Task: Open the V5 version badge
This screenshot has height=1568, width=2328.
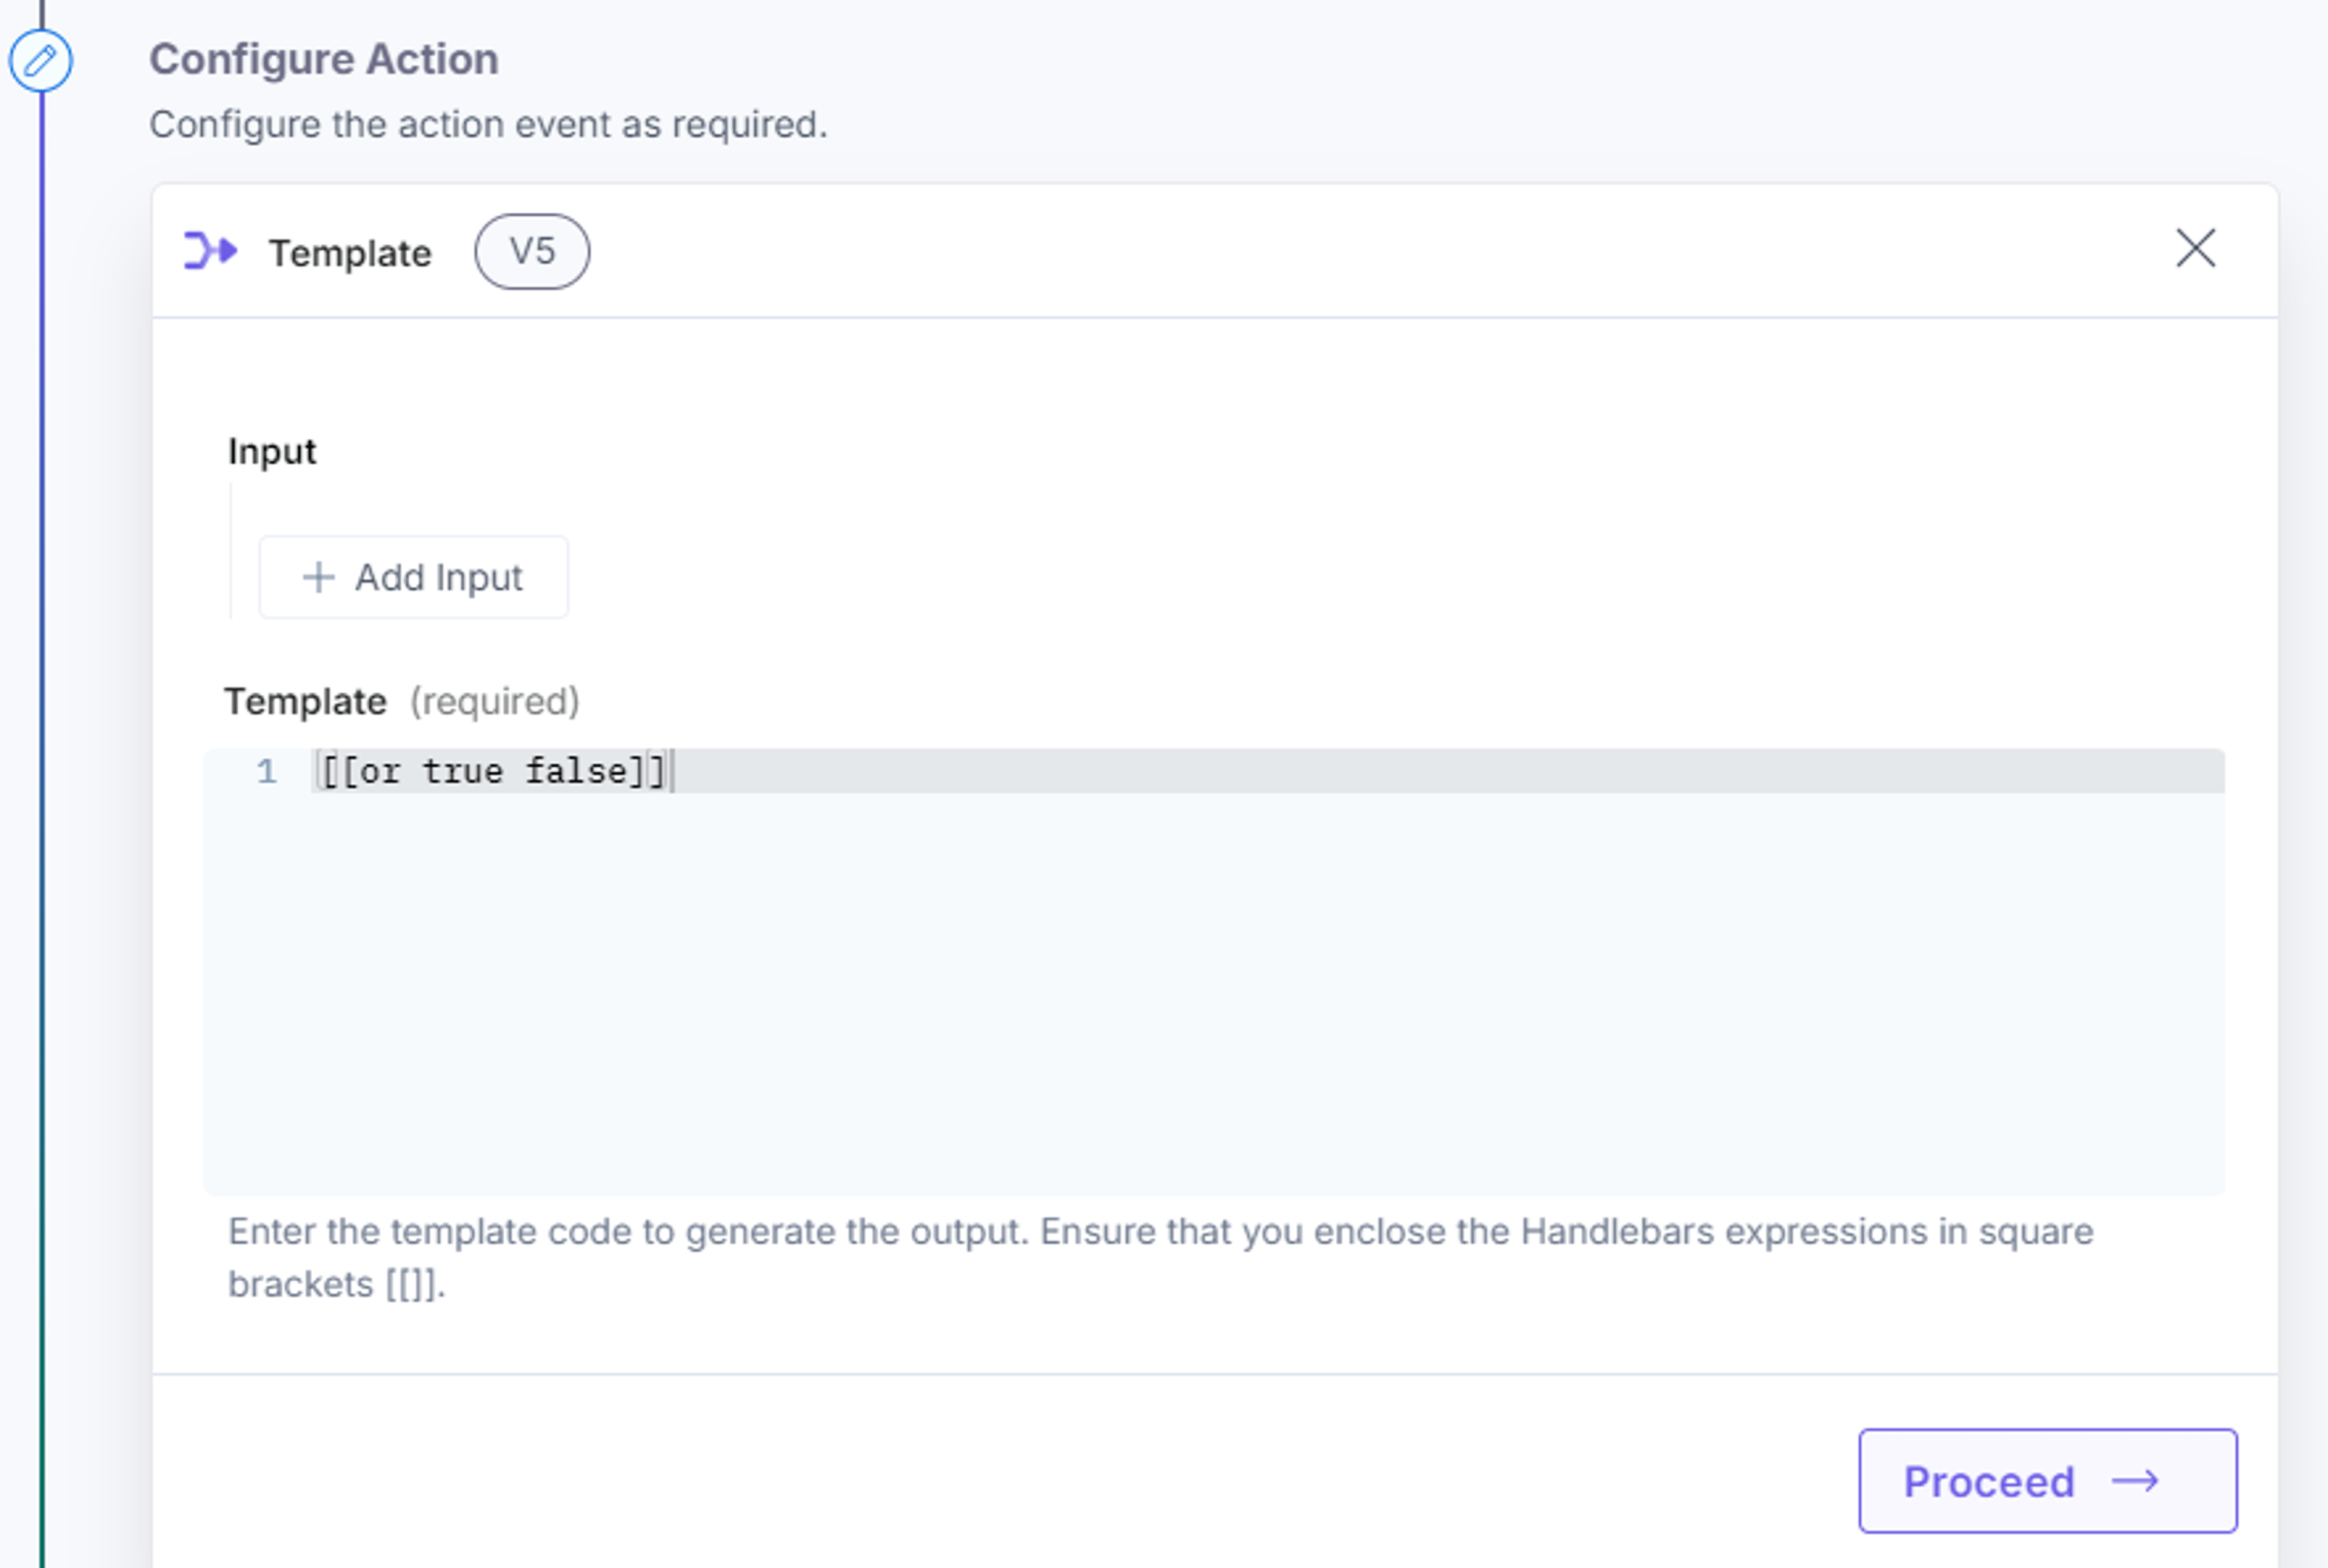Action: pos(532,252)
